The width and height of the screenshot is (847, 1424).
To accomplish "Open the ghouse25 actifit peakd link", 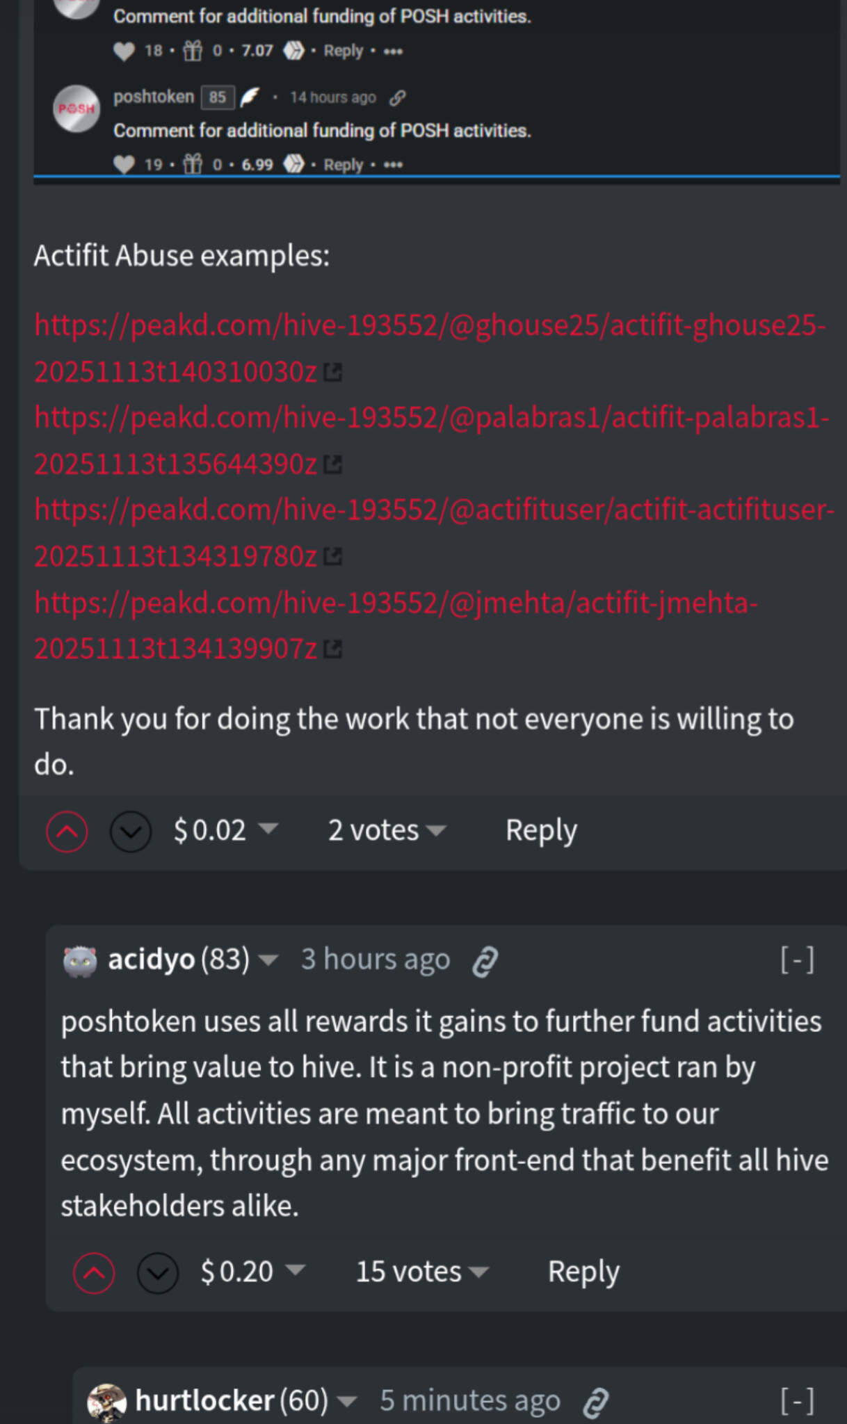I will (430, 348).
